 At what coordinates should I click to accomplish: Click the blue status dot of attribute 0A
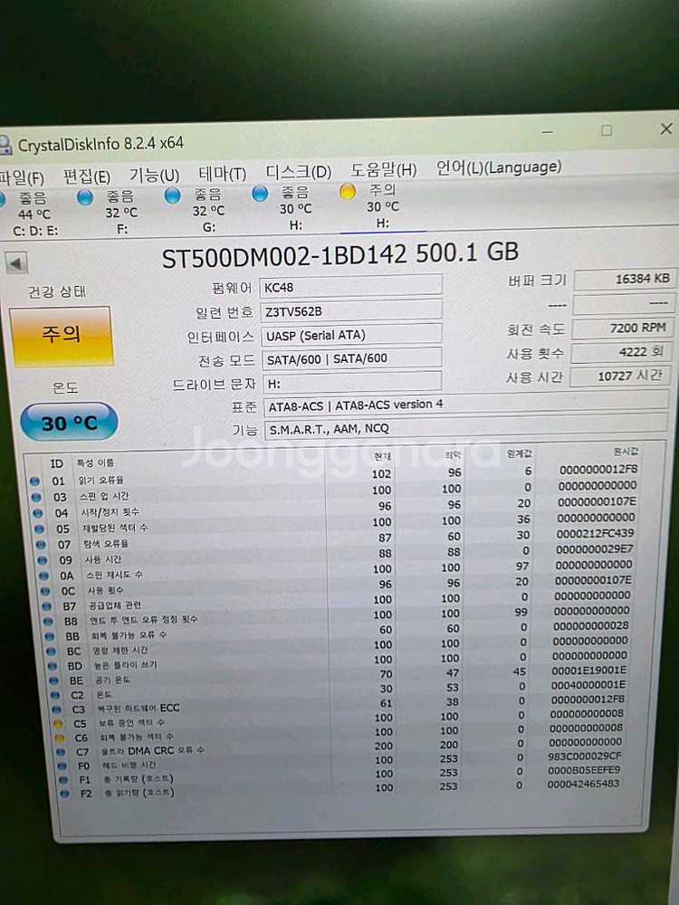point(43,576)
